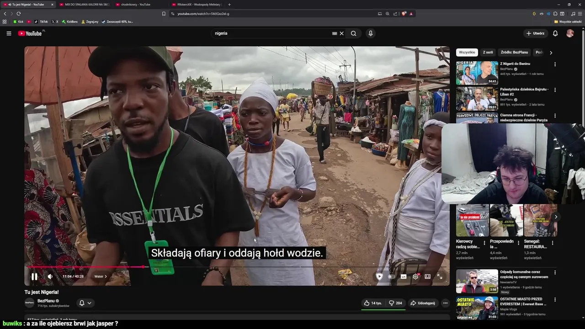
Task: Open Z Nigerii do Beninu video thumbnail
Action: tap(477, 73)
